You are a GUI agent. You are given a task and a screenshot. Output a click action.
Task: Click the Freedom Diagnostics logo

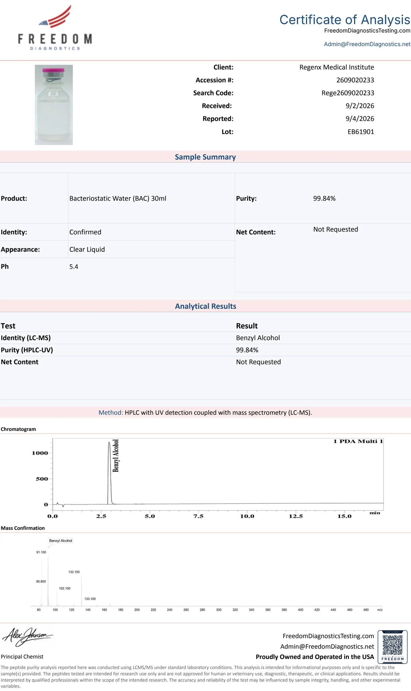click(x=55, y=28)
